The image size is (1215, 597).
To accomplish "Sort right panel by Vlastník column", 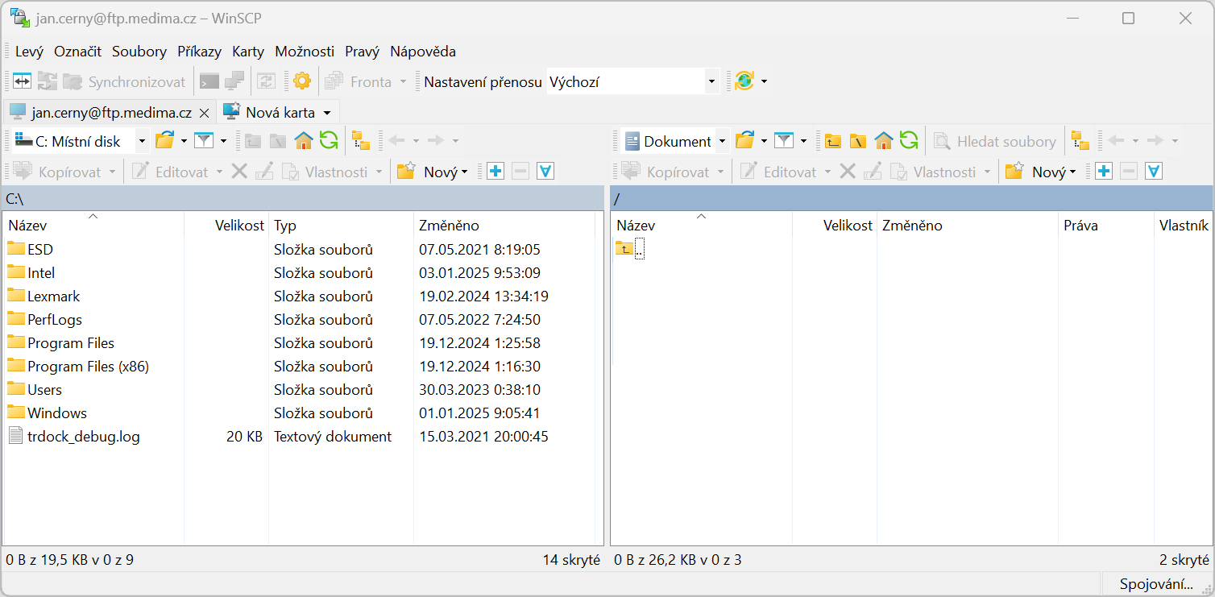I will pos(1183,226).
